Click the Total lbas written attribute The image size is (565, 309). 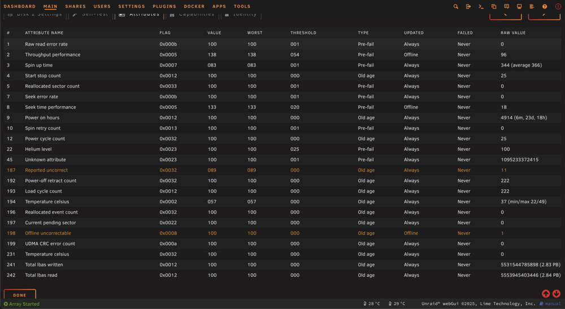(44, 265)
